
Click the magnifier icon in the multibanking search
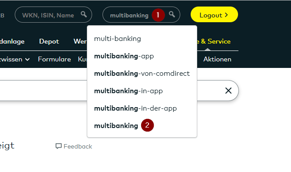click(172, 14)
